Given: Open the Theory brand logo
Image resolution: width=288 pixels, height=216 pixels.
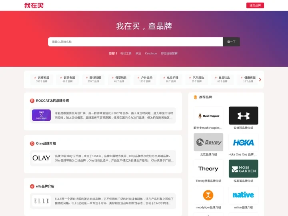Looking at the screenshot, I should [208, 169].
